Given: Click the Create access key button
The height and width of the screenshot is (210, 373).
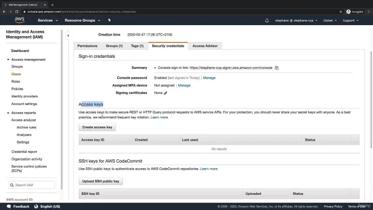Looking at the screenshot, I should [97, 127].
